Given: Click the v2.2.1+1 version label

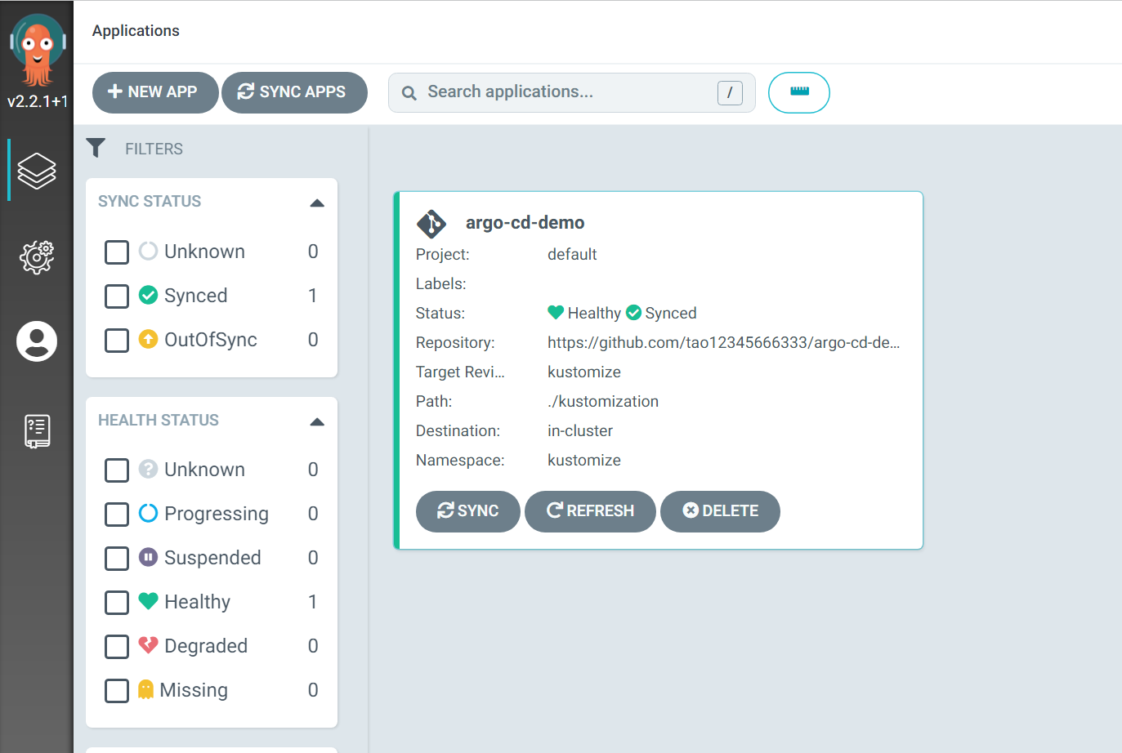Looking at the screenshot, I should (38, 102).
